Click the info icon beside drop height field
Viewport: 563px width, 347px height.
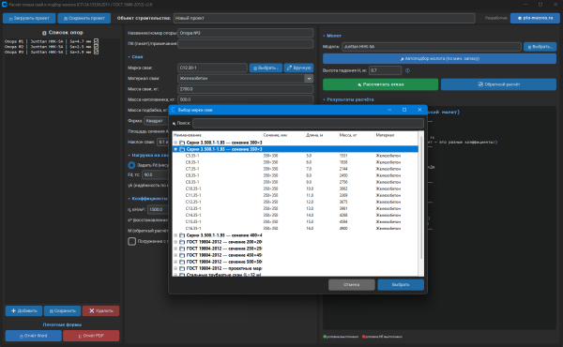pos(407,70)
